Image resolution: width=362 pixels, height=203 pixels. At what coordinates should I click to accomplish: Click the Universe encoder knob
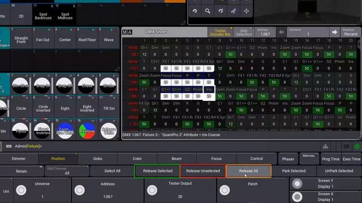tap(21, 190)
